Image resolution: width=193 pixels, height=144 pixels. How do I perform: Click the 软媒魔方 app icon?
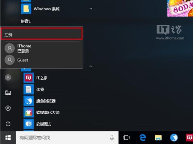click(29, 124)
